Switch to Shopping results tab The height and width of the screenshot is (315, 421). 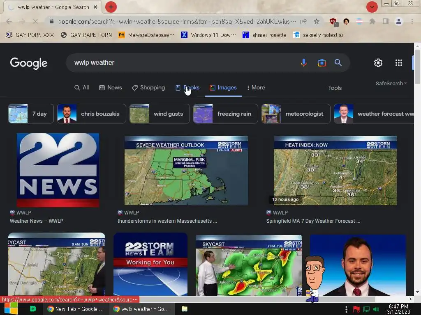[x=148, y=88]
